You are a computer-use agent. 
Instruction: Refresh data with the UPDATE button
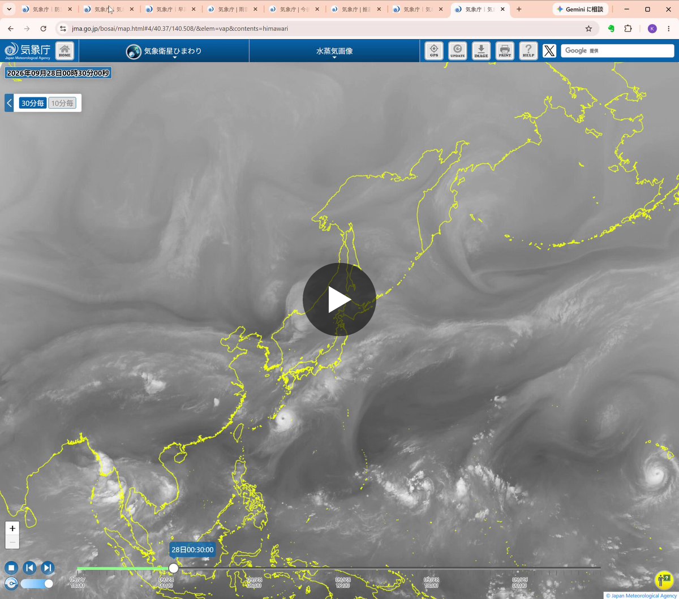pyautogui.click(x=457, y=51)
